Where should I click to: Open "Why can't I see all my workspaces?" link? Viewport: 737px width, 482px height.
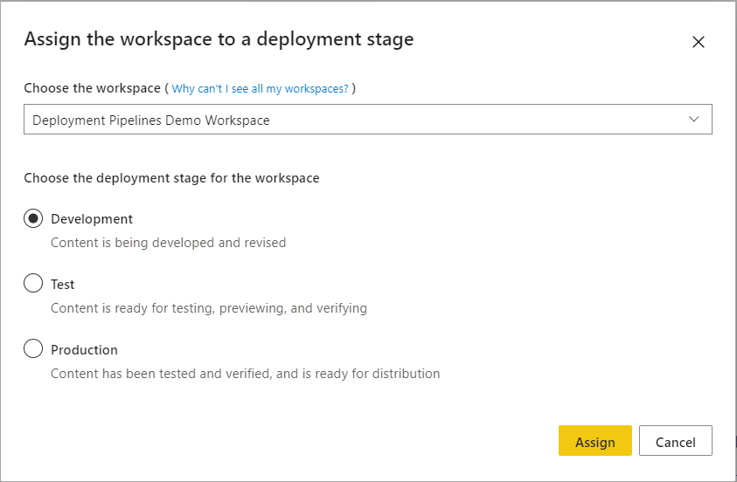click(x=260, y=89)
